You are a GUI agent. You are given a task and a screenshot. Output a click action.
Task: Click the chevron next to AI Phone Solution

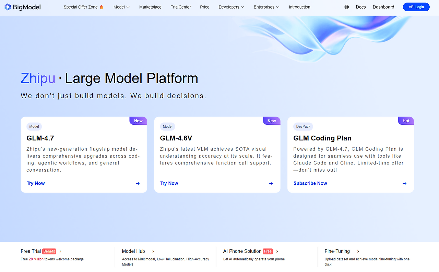pos(277,251)
